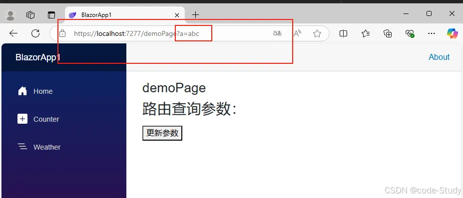Open Settings and more ellipsis menu
Viewport: 463px width, 198px height.
pos(432,33)
